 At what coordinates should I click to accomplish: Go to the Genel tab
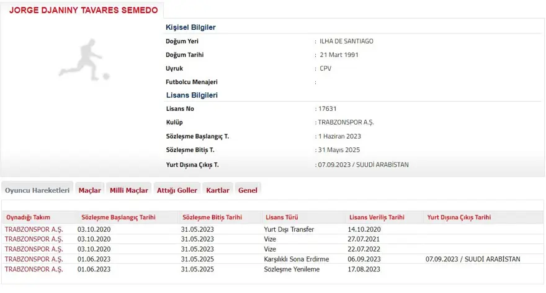(x=248, y=190)
